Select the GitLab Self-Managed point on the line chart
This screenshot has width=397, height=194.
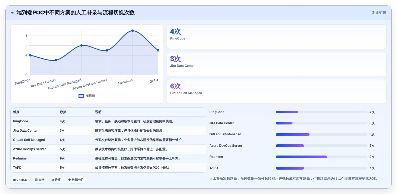point(81,45)
